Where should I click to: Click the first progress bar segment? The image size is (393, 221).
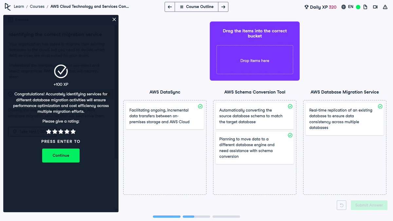167,216
